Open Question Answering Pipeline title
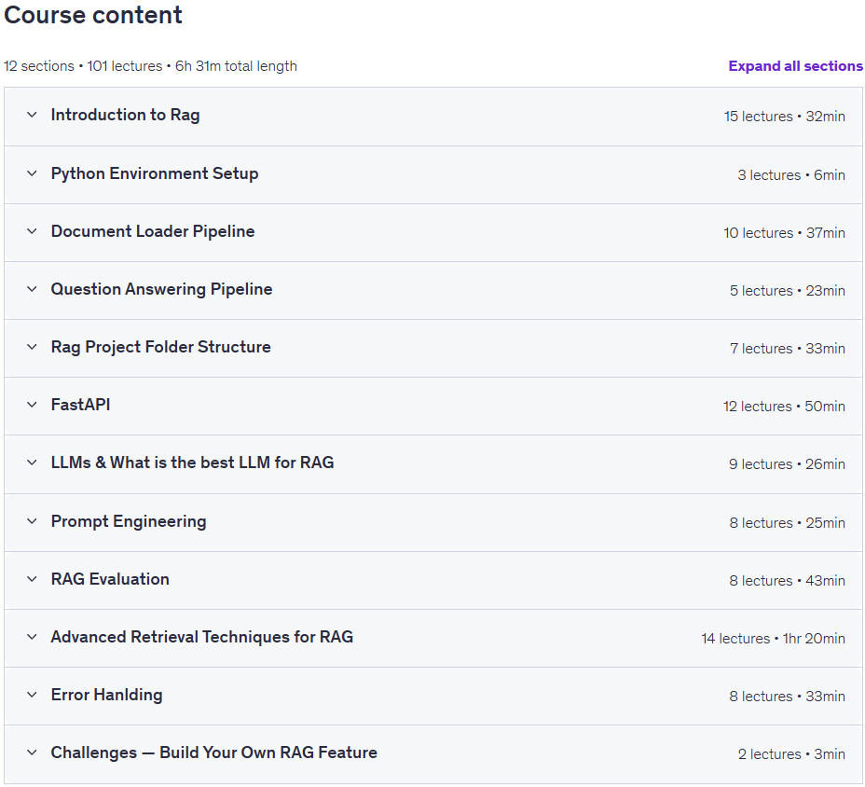The width and height of the screenshot is (865, 787). pyautogui.click(x=161, y=289)
